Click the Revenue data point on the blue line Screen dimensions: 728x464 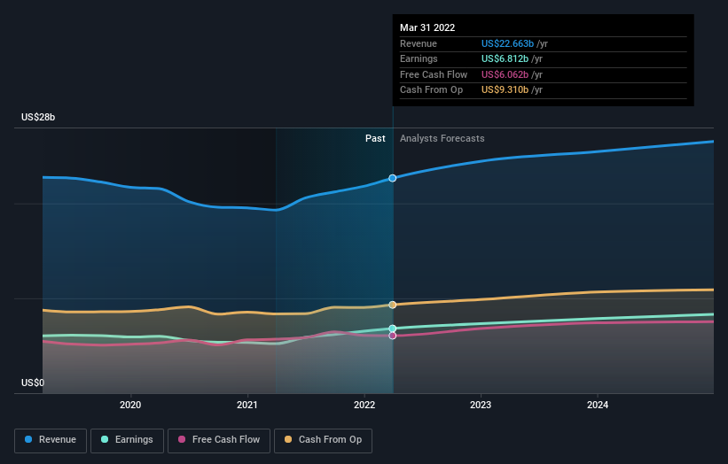click(x=392, y=178)
